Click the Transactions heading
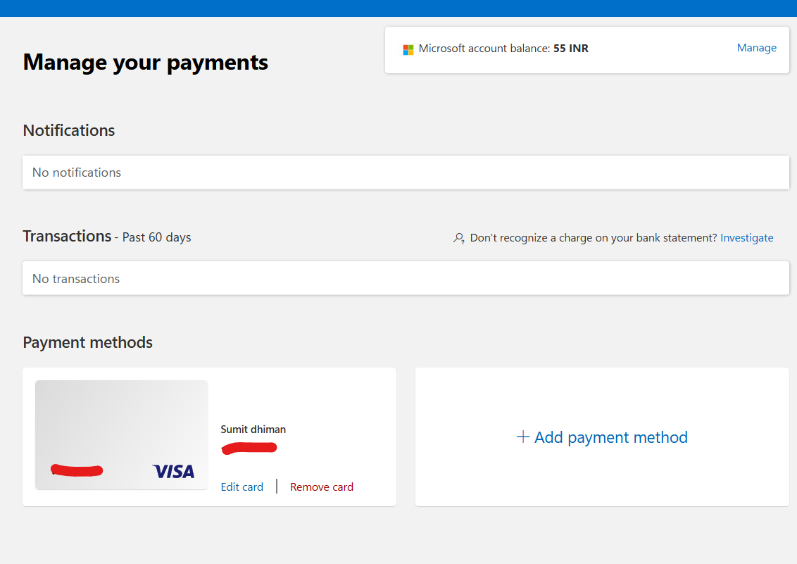 67,237
